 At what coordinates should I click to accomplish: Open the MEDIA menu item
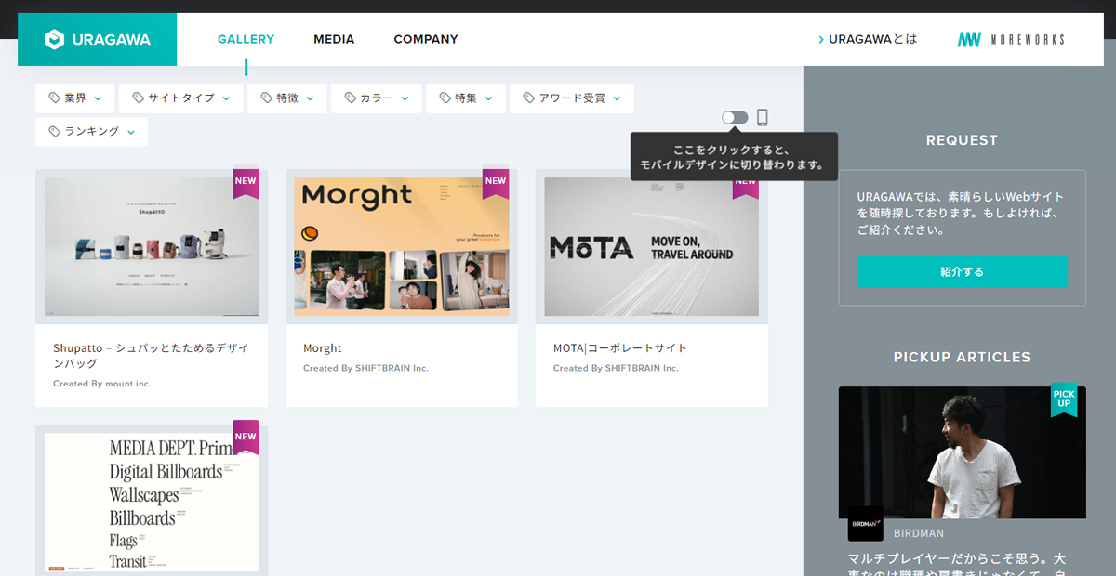click(x=334, y=39)
